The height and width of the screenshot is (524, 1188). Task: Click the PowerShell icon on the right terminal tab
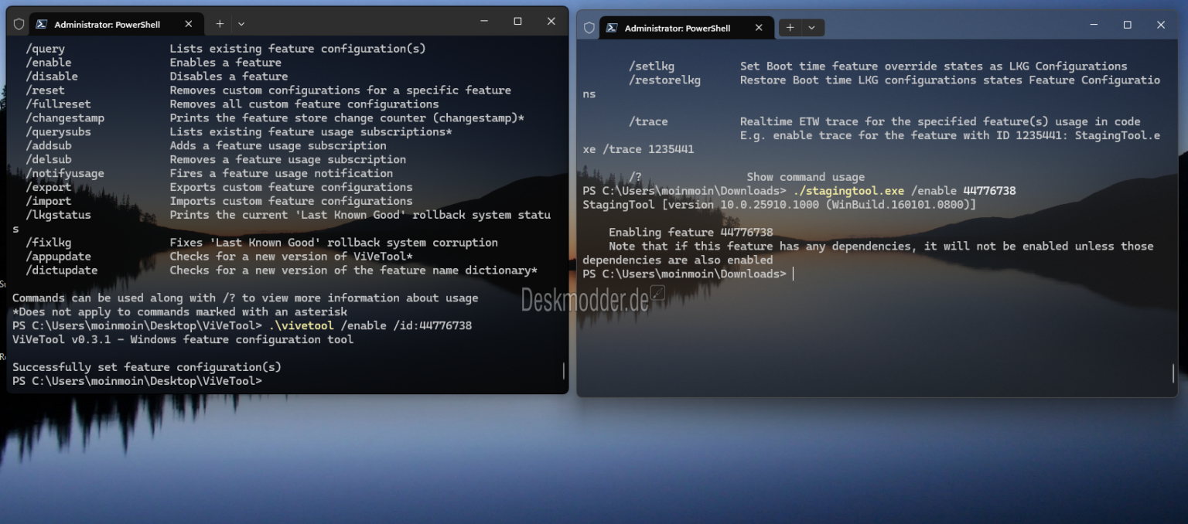click(x=610, y=27)
